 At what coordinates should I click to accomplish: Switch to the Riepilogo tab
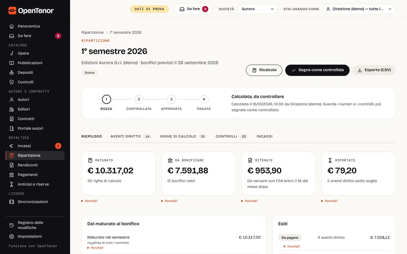[x=92, y=136]
